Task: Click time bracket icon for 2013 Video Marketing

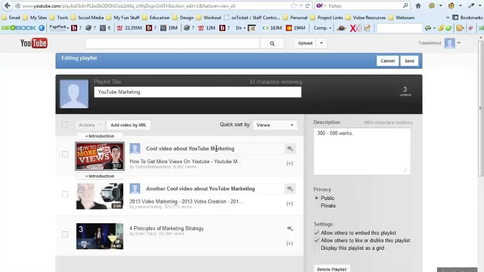Action: point(289,203)
